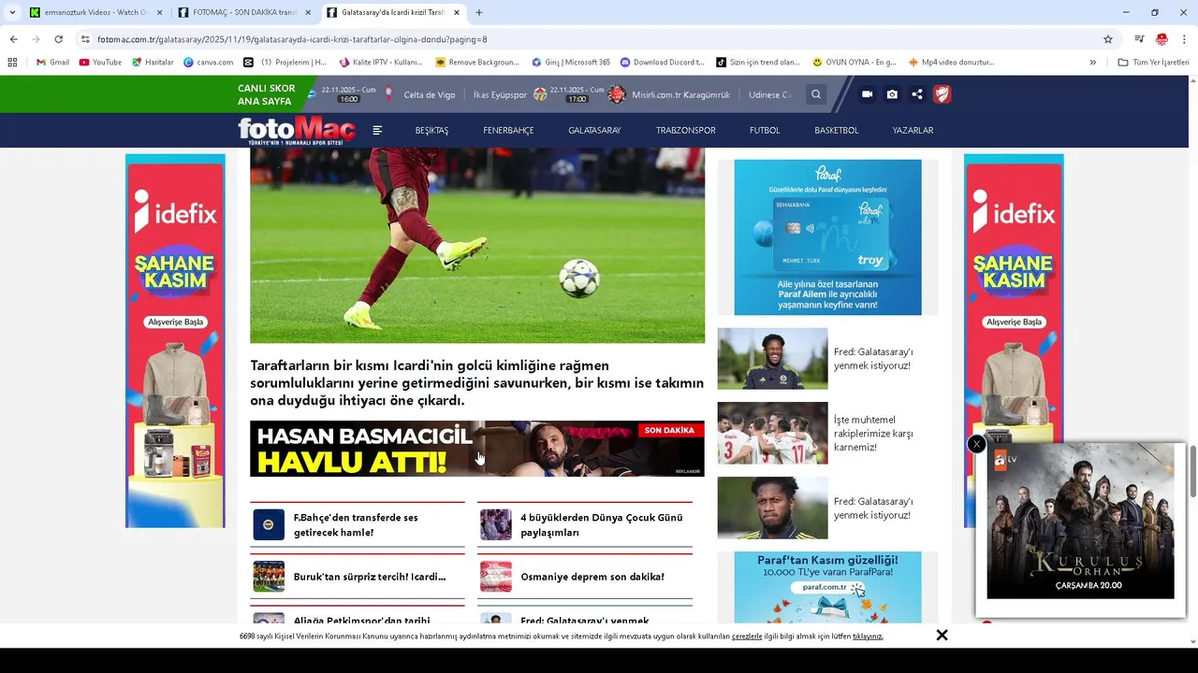Open Chrome's three-dot menu

tap(1185, 39)
